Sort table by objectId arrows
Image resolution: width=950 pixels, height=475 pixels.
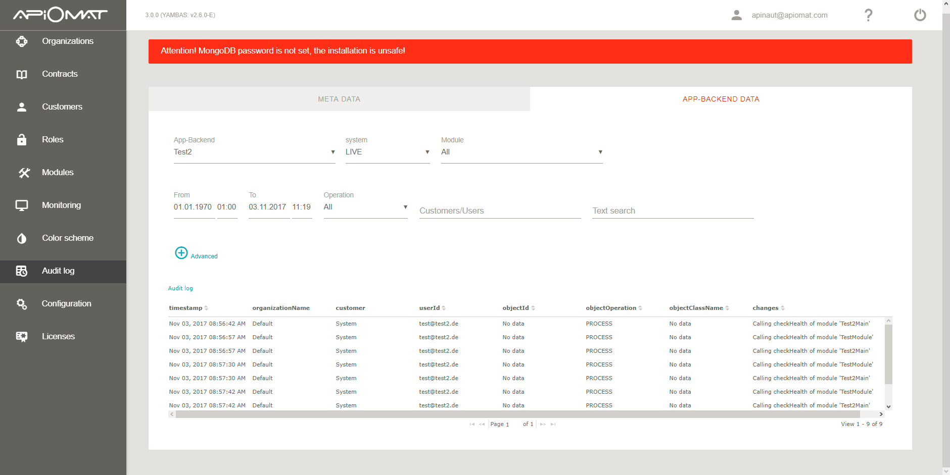coord(533,308)
